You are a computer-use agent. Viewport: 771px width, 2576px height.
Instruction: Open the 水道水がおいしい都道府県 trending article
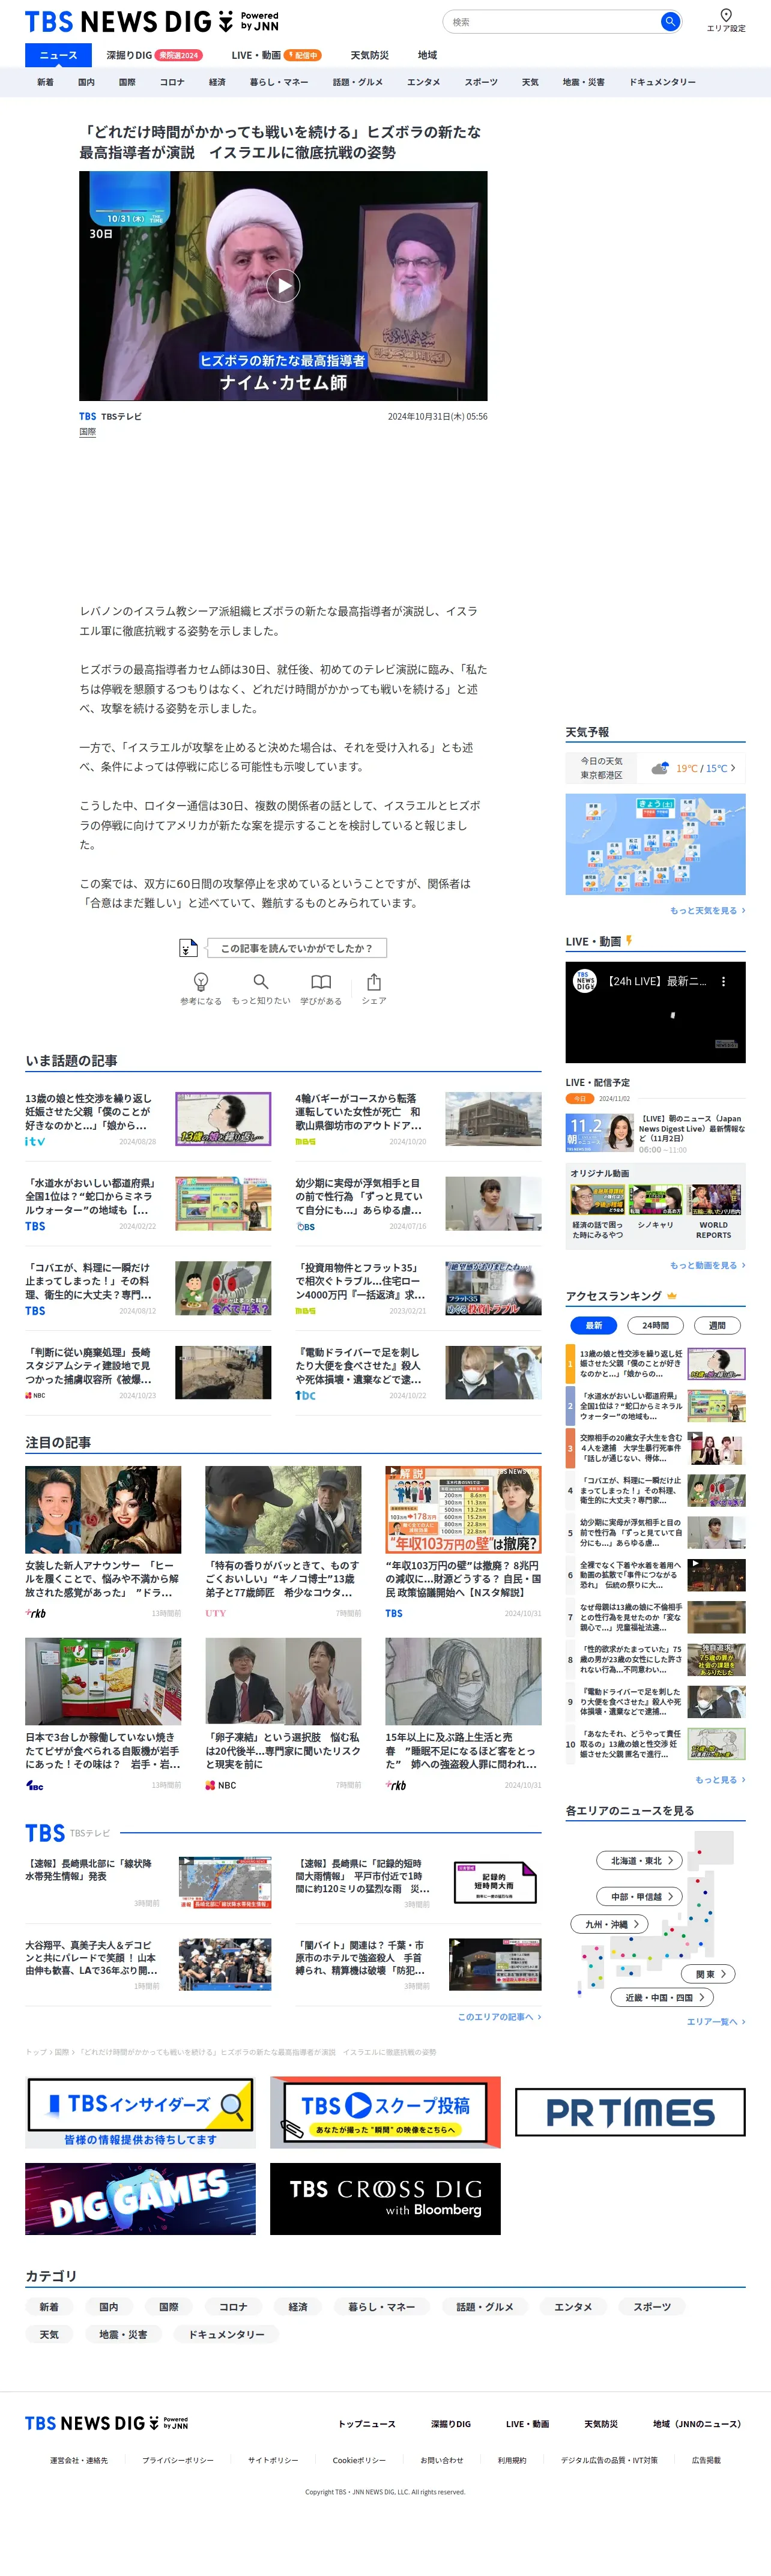point(148,1203)
